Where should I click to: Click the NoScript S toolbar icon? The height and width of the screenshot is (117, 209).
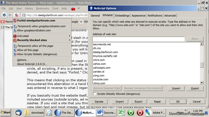pyautogui.click(x=16, y=15)
